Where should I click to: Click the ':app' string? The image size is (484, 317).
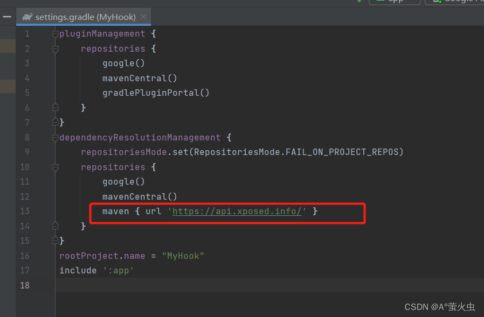(118, 271)
